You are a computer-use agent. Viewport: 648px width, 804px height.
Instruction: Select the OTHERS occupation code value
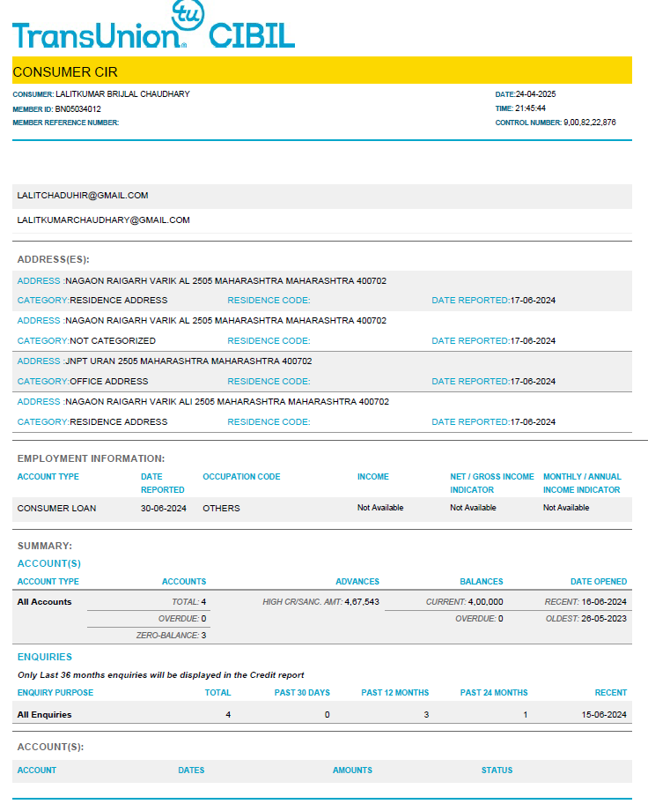pos(221,508)
